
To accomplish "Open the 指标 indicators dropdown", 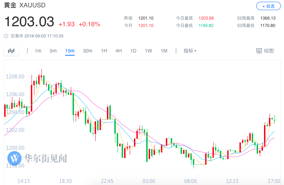I will [190, 51].
